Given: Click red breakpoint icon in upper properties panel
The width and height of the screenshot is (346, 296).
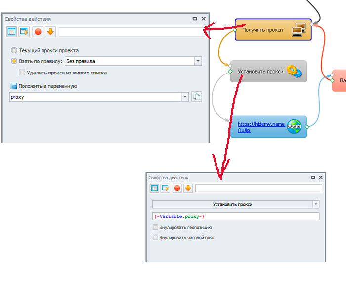Looking at the screenshot, I should click(38, 32).
